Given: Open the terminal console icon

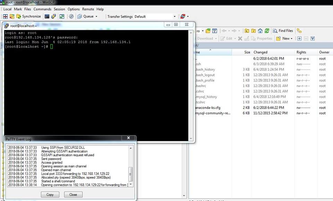Looking at the screenshot, I should (47, 16).
